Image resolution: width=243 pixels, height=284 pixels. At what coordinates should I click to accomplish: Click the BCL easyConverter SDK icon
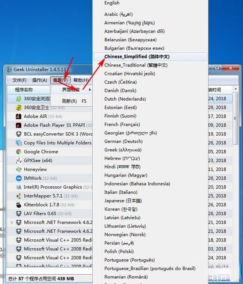pos(19,134)
